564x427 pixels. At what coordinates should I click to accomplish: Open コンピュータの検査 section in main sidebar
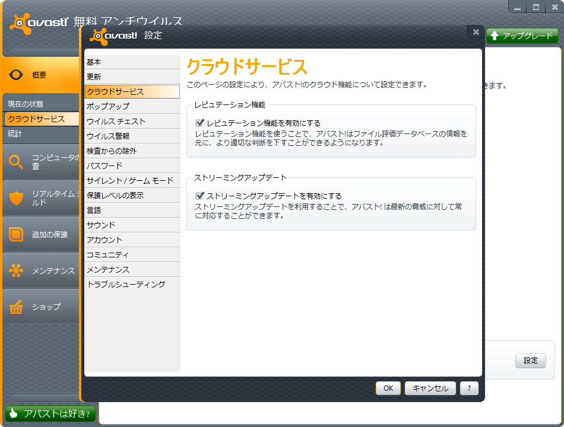pyautogui.click(x=40, y=162)
